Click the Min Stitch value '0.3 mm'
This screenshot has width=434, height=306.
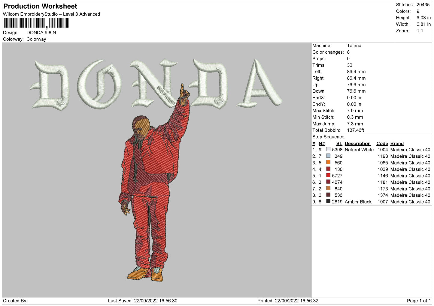355,117
